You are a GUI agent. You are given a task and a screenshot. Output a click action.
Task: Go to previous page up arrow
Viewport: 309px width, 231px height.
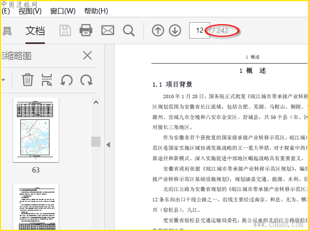coord(158,31)
